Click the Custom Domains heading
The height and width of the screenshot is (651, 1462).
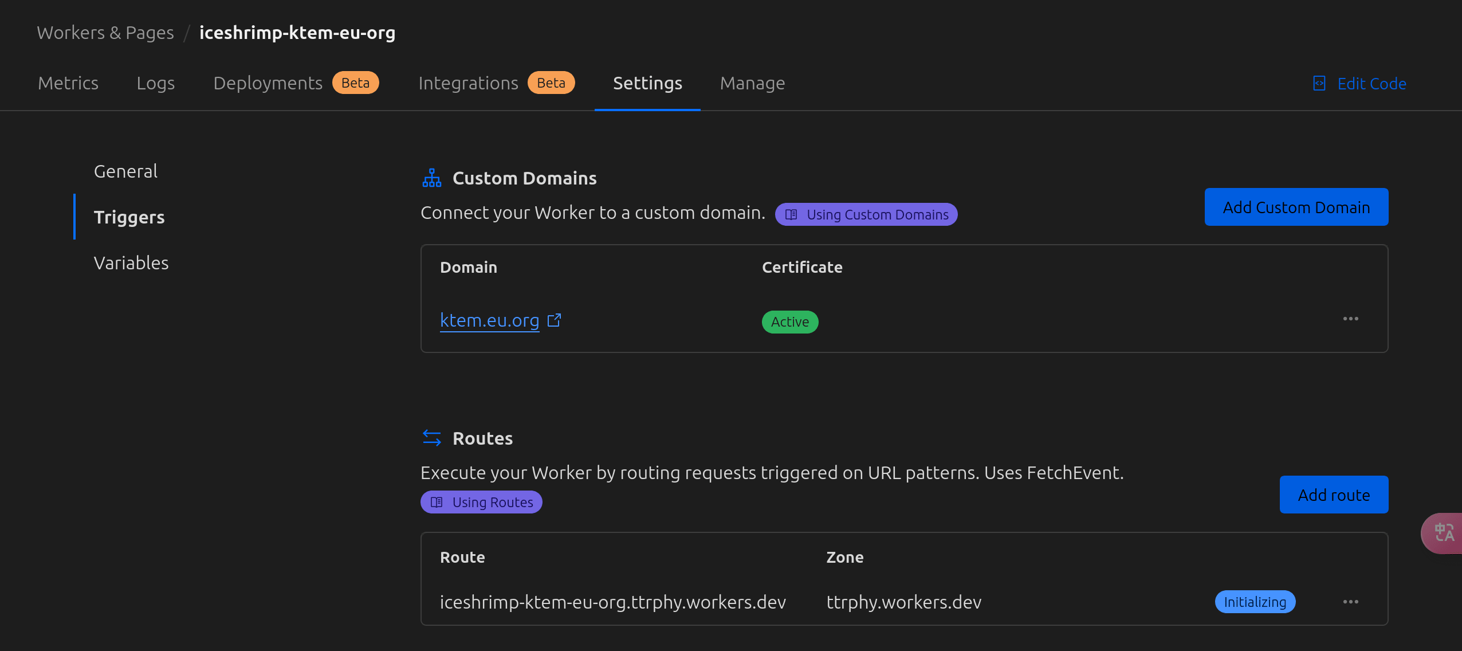[x=525, y=178]
